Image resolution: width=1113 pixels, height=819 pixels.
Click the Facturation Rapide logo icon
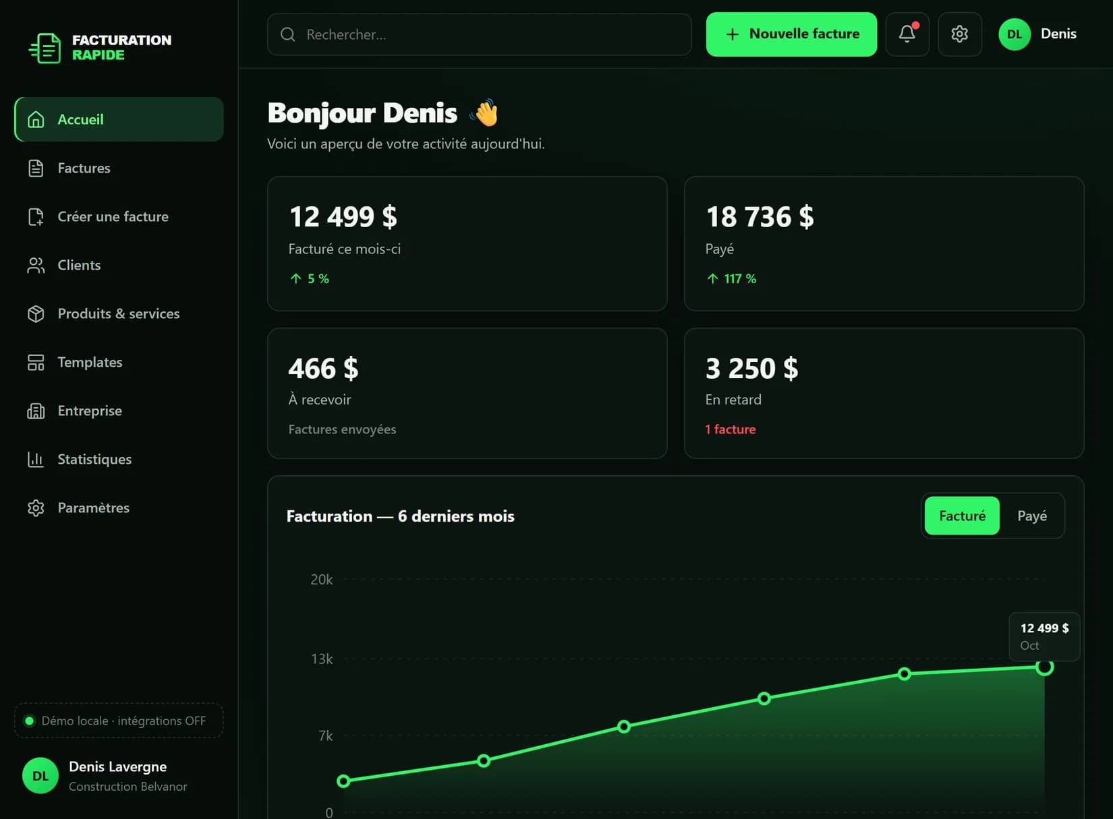click(x=45, y=48)
